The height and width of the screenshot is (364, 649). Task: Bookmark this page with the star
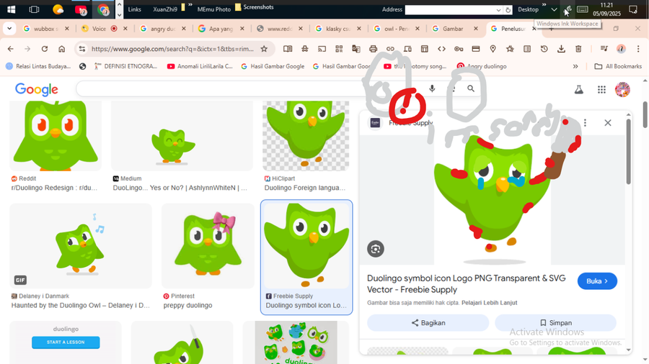[x=264, y=49]
